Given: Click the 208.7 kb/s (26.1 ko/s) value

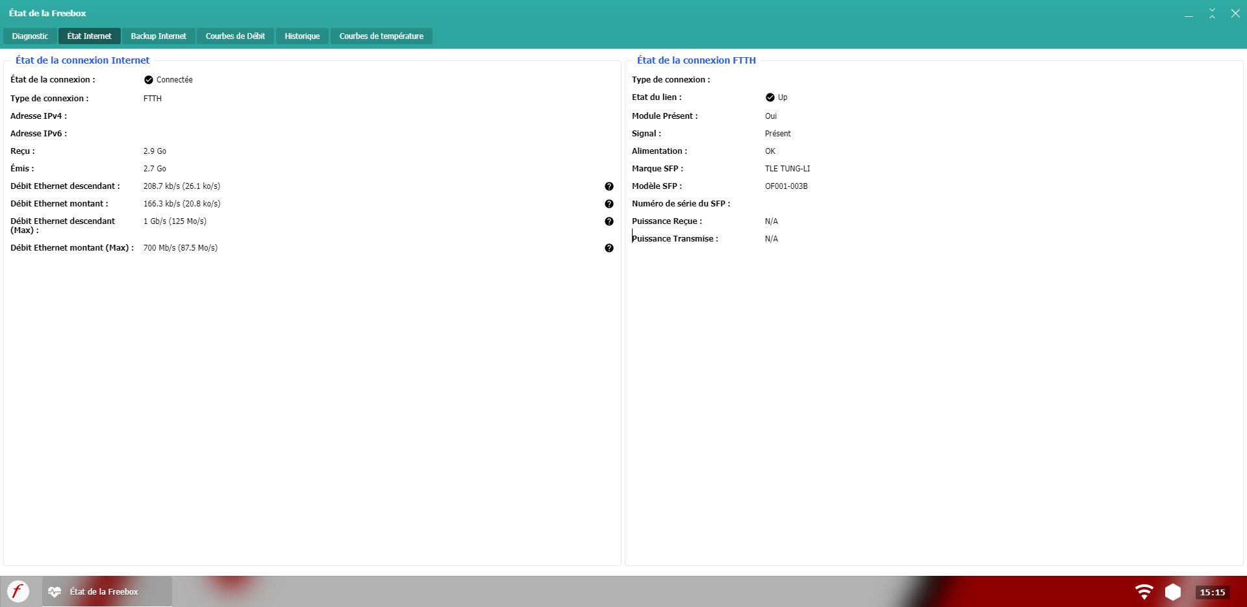Looking at the screenshot, I should pyautogui.click(x=182, y=186).
